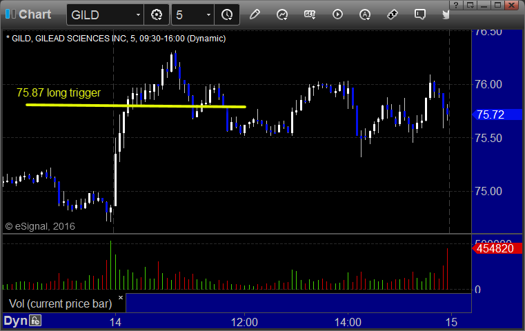525x331 pixels.
Task: Expand the interval 5 dropdown arrow
Action: coord(208,14)
